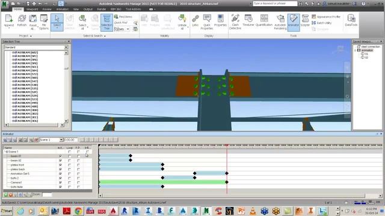The image size is (385, 216).
Task: Switch to the Render ribbon tab
Action: (102, 9)
